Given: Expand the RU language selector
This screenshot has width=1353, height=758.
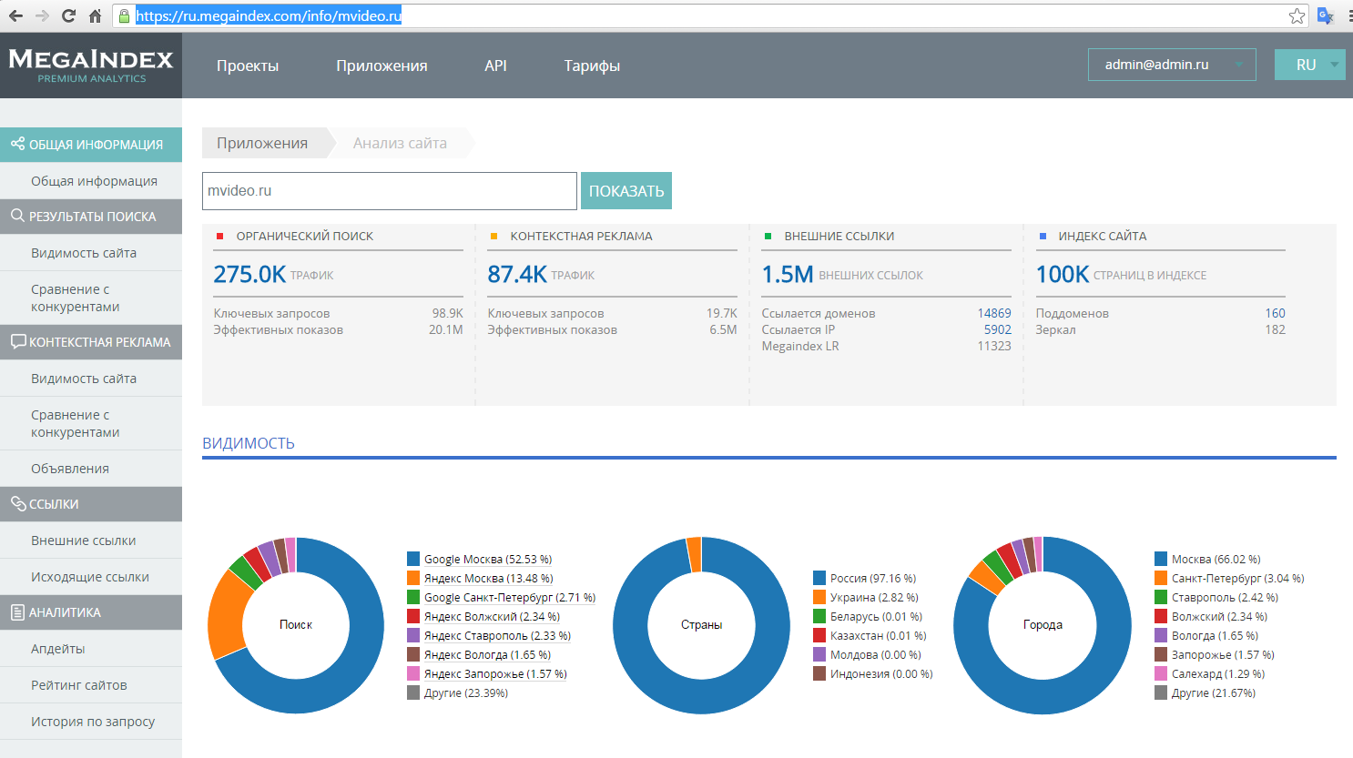Looking at the screenshot, I should (x=1309, y=65).
